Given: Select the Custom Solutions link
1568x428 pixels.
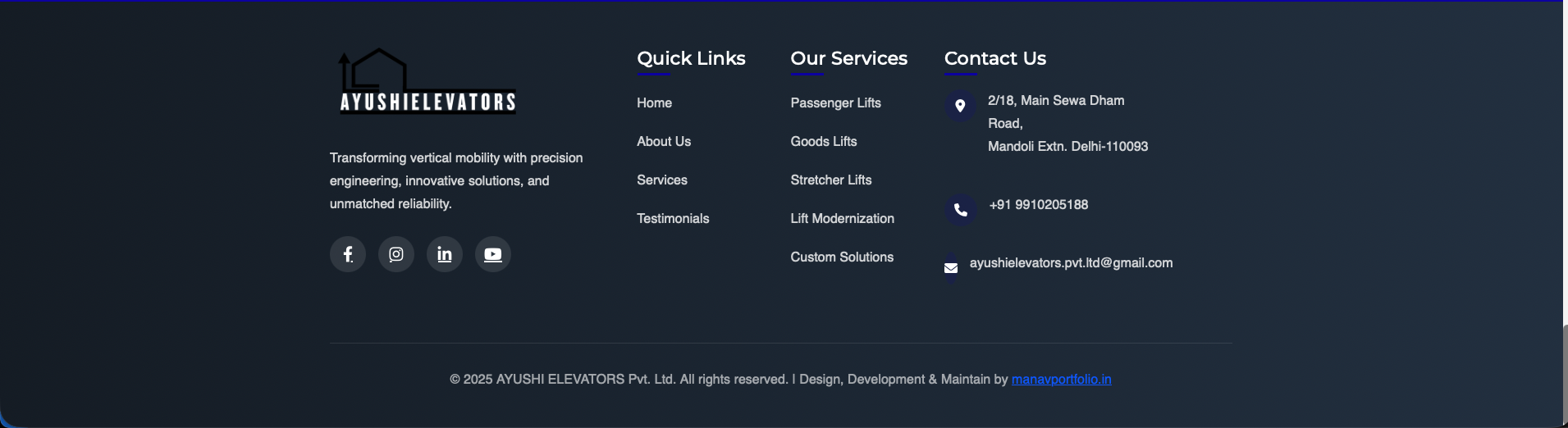Looking at the screenshot, I should 842,257.
